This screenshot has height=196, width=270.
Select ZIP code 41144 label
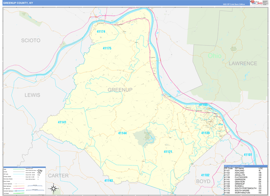[122, 133]
